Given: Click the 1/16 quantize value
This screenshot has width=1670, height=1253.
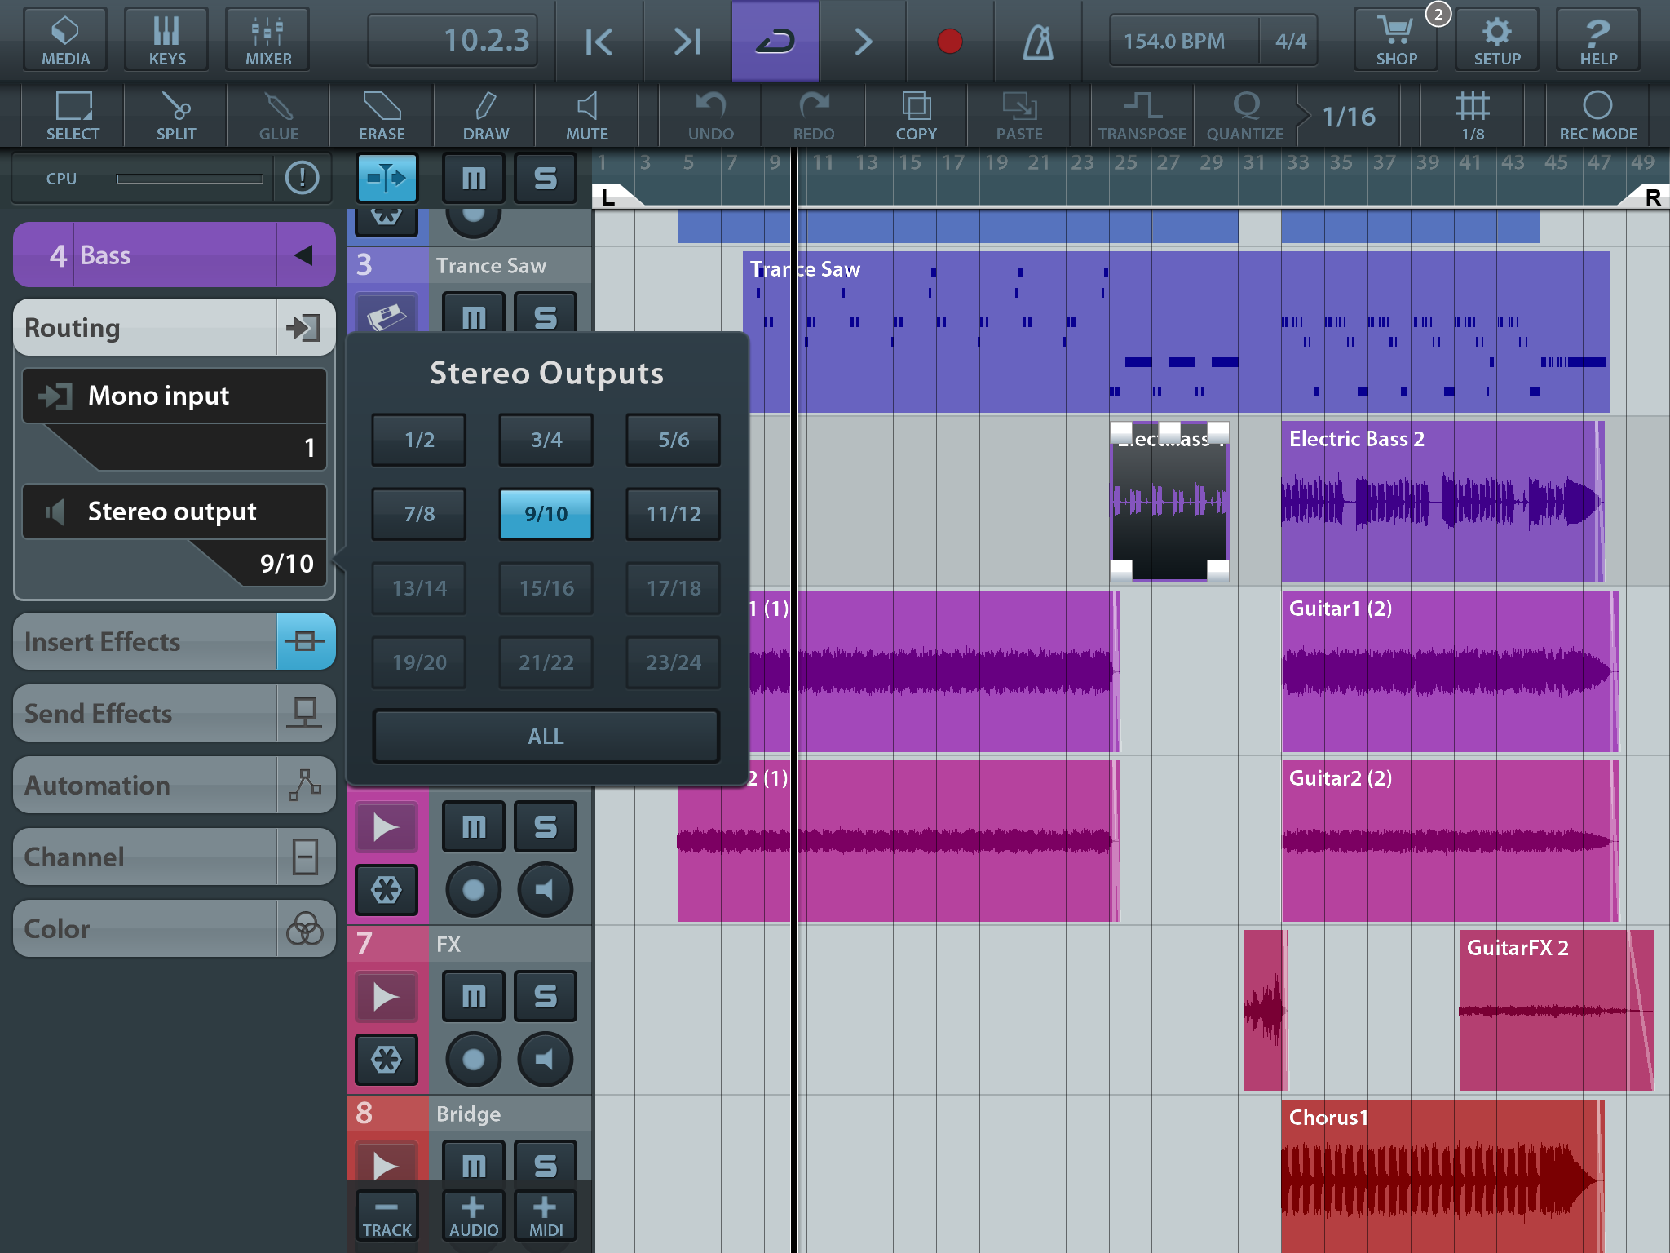Looking at the screenshot, I should [x=1349, y=117].
